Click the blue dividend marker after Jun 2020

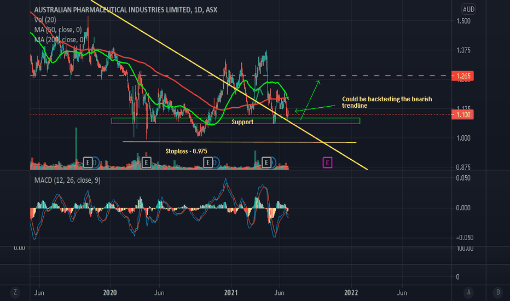click(216, 162)
